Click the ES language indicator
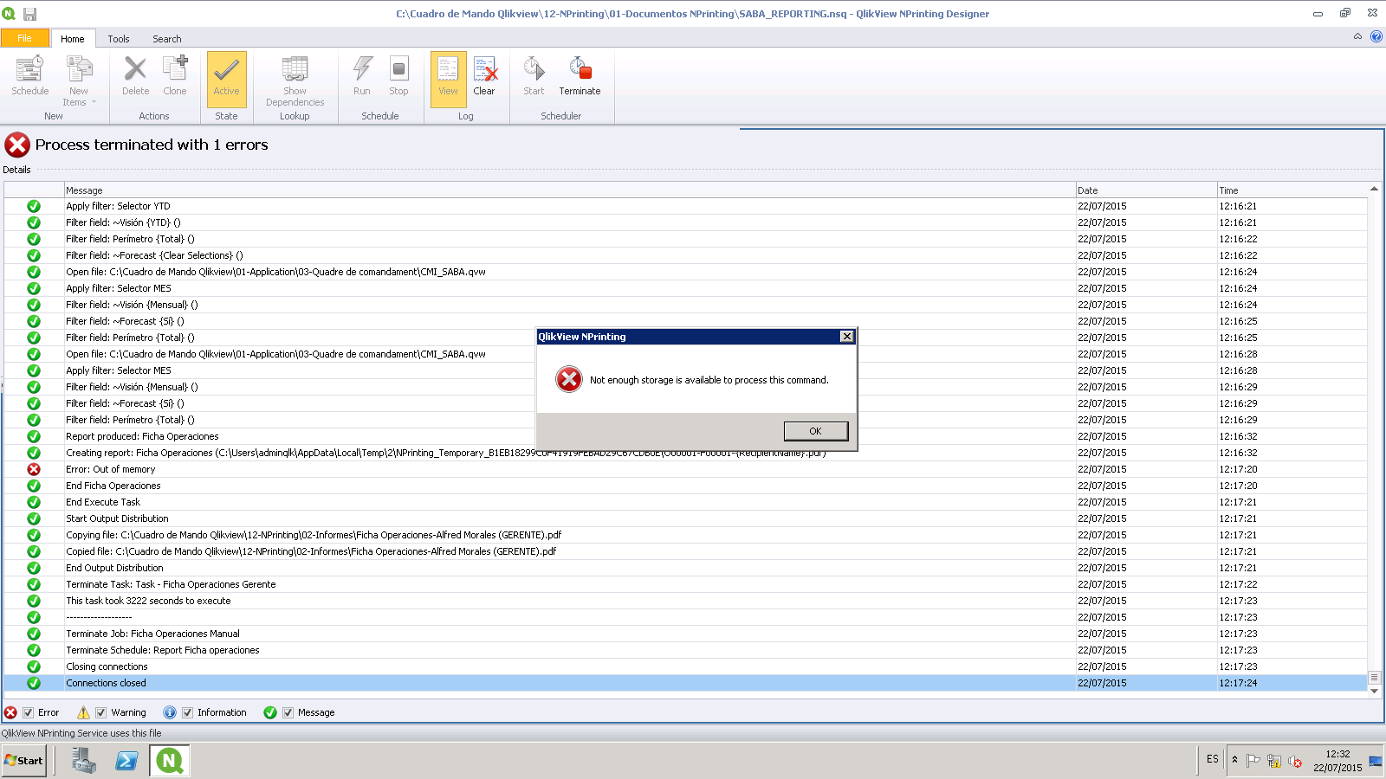This screenshot has height=779, width=1386. 1212,760
